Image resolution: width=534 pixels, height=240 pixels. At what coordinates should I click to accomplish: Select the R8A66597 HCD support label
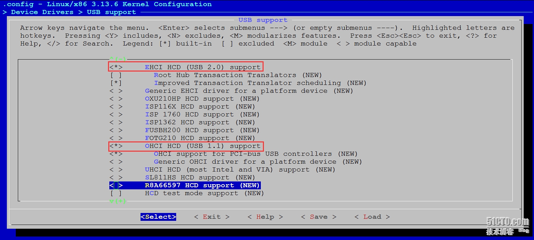pyautogui.click(x=203, y=185)
